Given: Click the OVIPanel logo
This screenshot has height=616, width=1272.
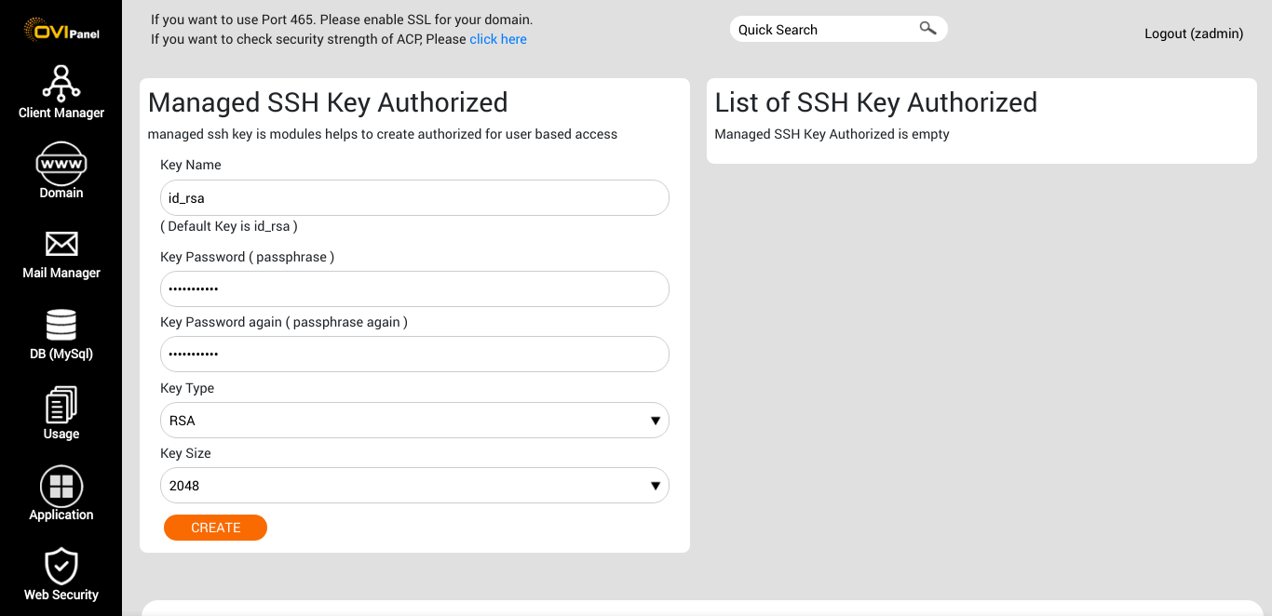Looking at the screenshot, I should (61, 31).
